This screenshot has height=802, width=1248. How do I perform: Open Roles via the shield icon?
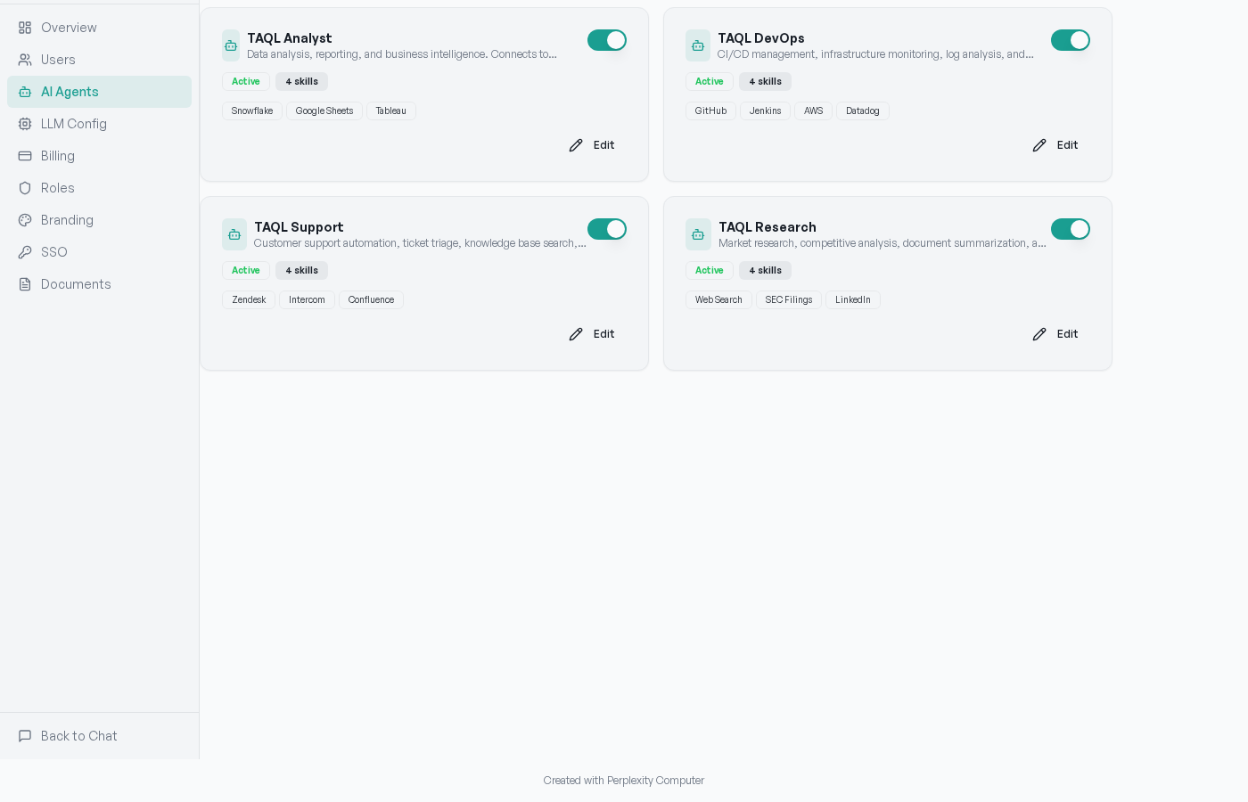(25, 188)
